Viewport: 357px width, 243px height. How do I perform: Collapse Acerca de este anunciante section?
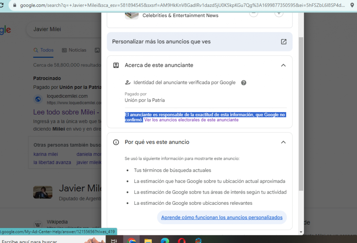tap(283, 65)
